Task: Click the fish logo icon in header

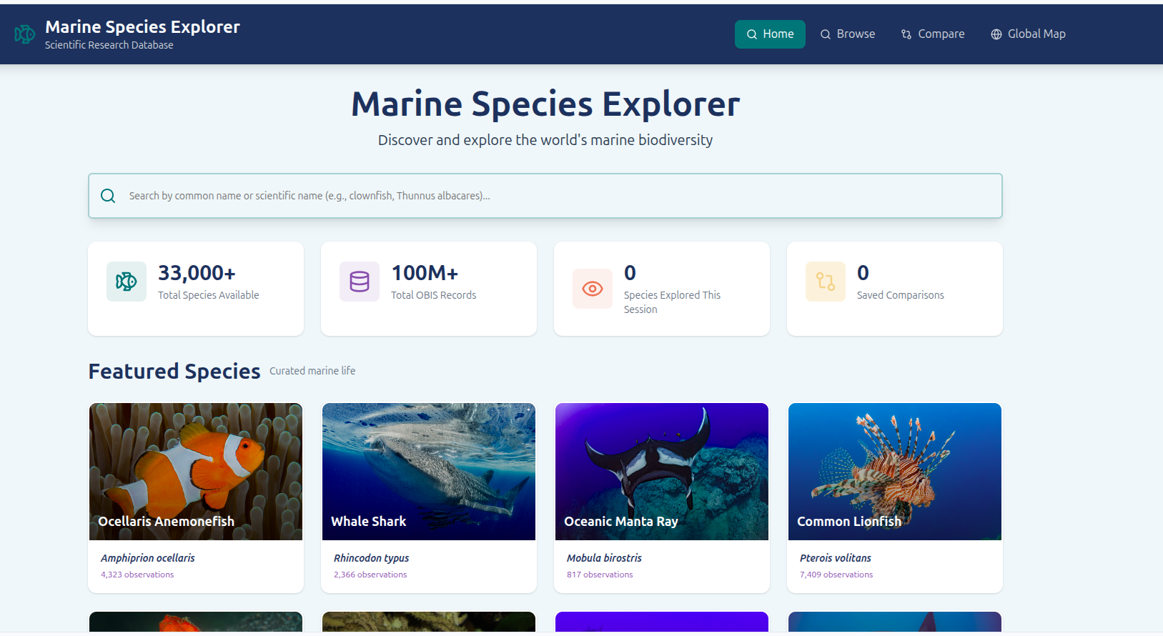Action: point(25,34)
